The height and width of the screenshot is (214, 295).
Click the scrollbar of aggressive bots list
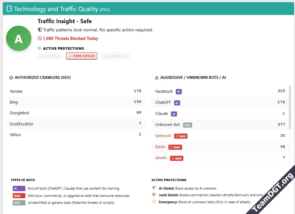point(290,108)
